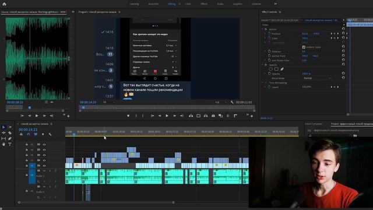Screen dimensions: 373x210
Task: Hide the V1 track output eye
Action: [x=44, y=166]
